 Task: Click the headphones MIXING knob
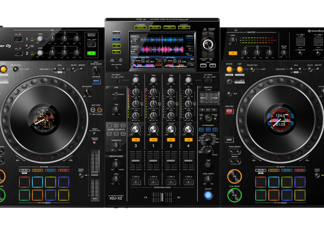pyautogui.click(x=116, y=165)
